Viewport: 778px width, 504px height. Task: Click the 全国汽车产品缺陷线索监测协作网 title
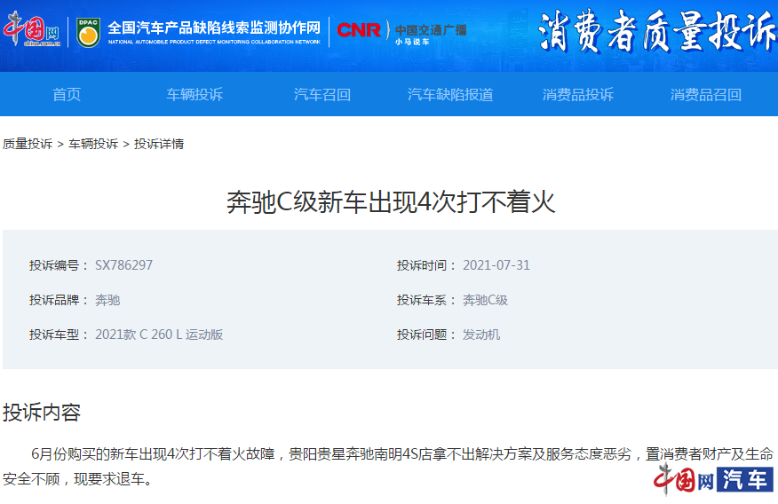pos(214,28)
